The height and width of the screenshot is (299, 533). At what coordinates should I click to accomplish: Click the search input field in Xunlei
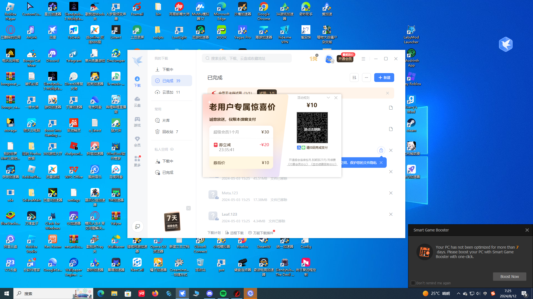(247, 58)
